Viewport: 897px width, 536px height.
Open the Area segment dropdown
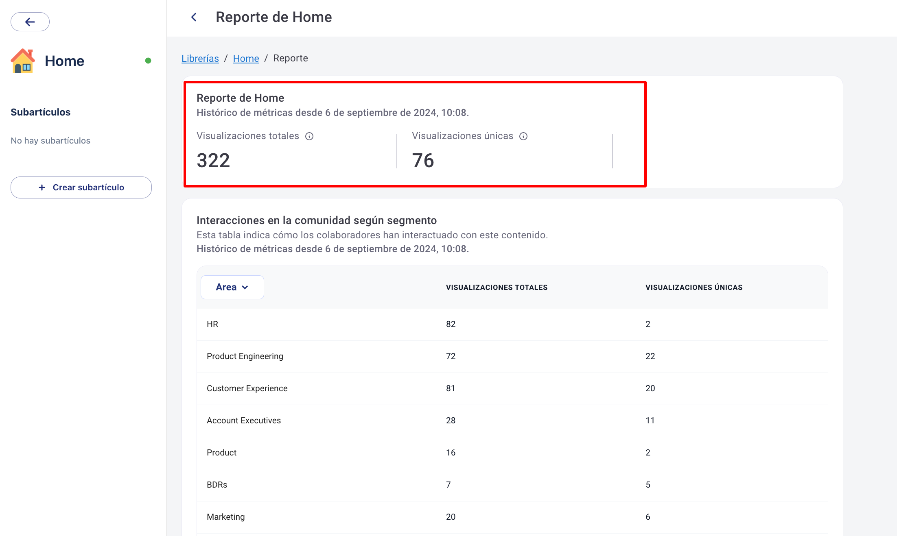pos(232,287)
